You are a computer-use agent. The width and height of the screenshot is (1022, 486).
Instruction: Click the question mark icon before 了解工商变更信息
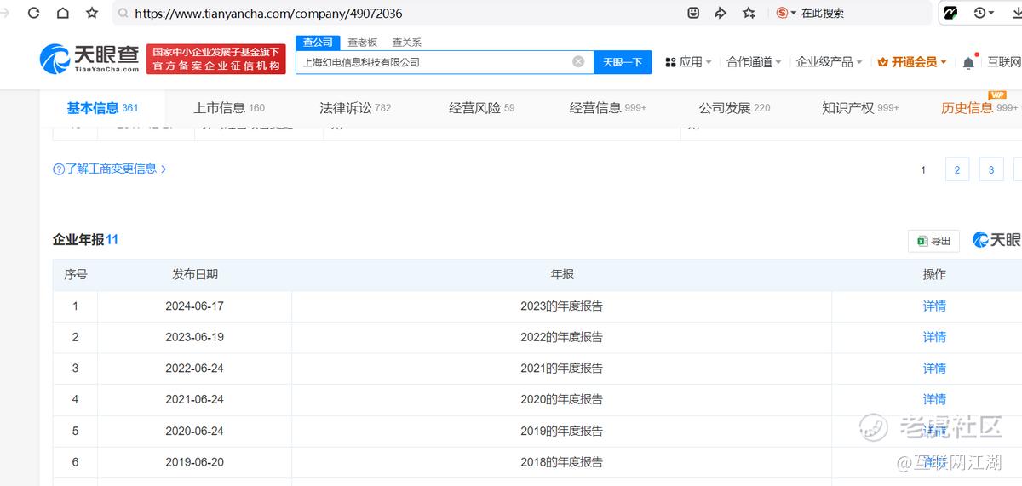(59, 169)
